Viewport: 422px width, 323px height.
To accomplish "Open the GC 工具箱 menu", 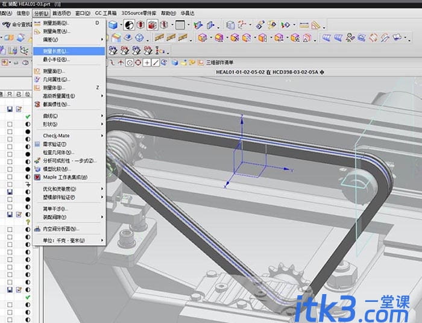I will (x=105, y=13).
